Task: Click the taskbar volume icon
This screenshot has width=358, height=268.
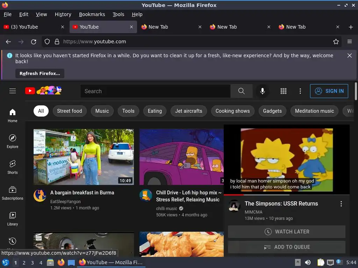Action: [x=308, y=262]
